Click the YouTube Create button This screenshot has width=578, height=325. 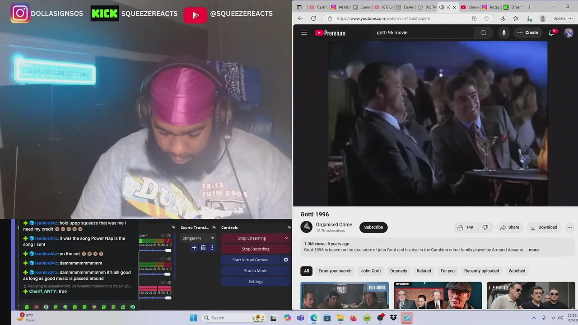(527, 32)
